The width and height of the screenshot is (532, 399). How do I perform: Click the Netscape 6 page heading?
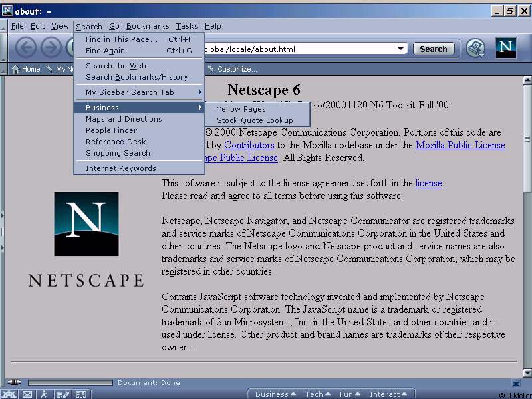(264, 90)
